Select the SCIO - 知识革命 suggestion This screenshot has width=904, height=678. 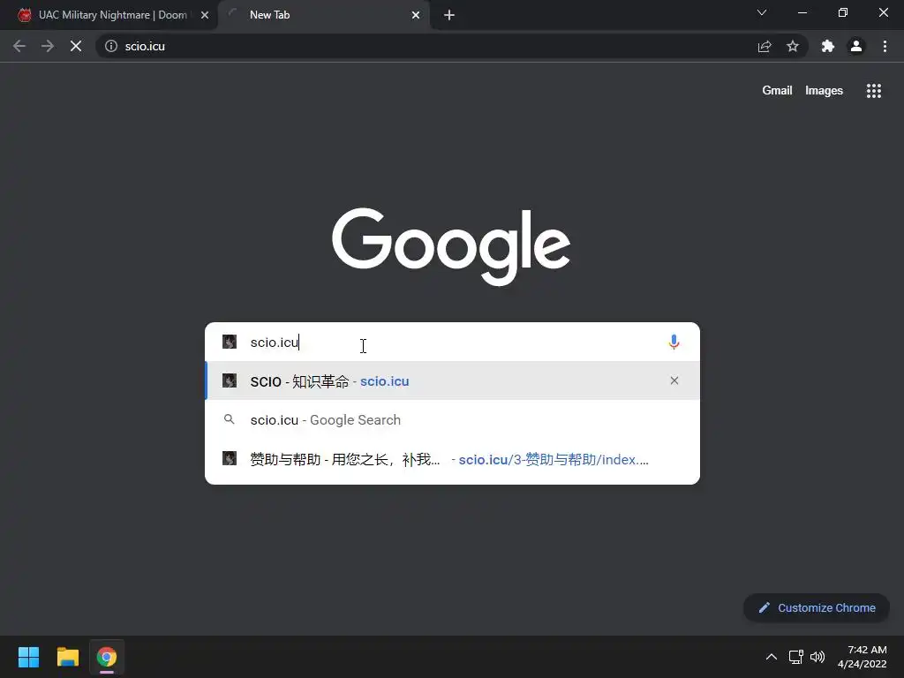pos(453,380)
